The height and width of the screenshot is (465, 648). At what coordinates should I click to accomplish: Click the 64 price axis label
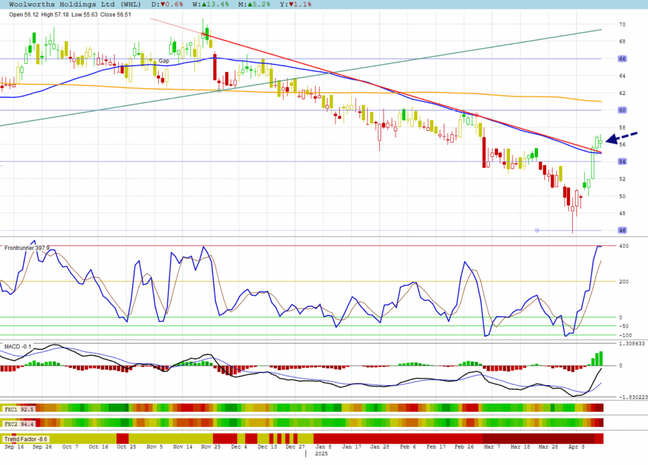point(622,76)
